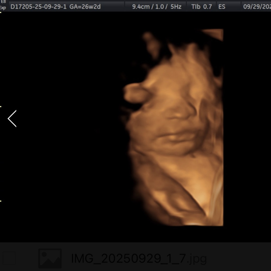271x271 pixels.
Task: Click the fetal fist in 3D render
Action: [x=135, y=93]
